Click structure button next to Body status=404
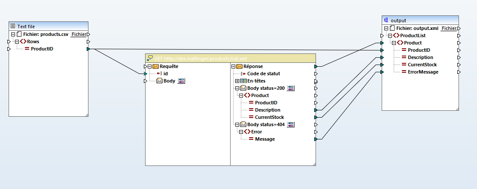Viewport: 477px width, 189px height. (291, 124)
